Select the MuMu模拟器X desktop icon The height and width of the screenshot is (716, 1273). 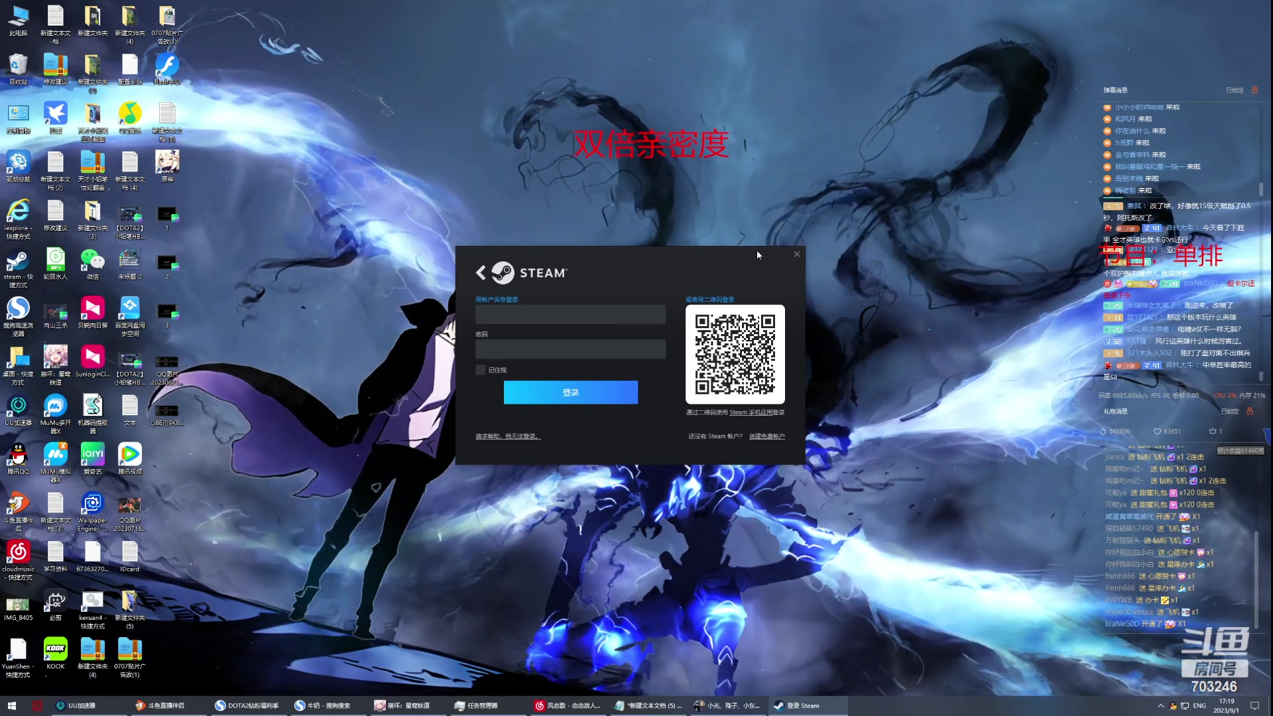click(56, 463)
